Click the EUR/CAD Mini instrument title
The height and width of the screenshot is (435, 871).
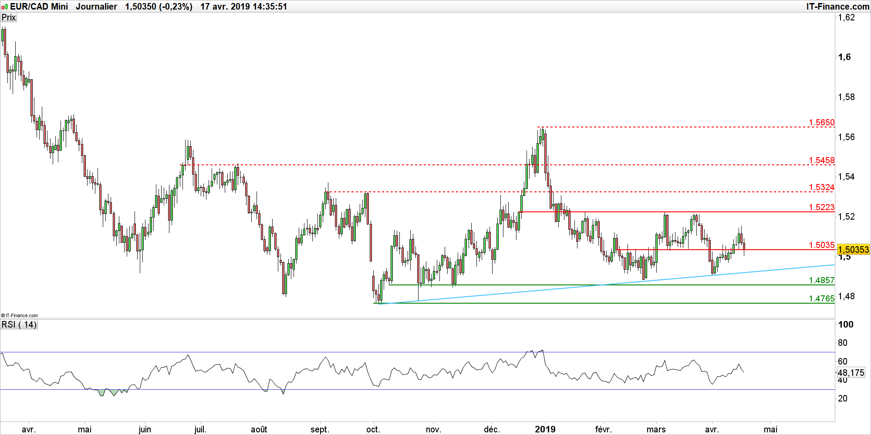(39, 7)
